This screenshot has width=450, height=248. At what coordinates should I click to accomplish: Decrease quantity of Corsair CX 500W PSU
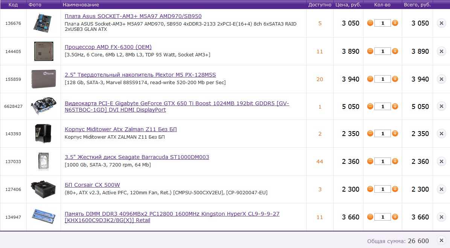pyautogui.click(x=370, y=189)
